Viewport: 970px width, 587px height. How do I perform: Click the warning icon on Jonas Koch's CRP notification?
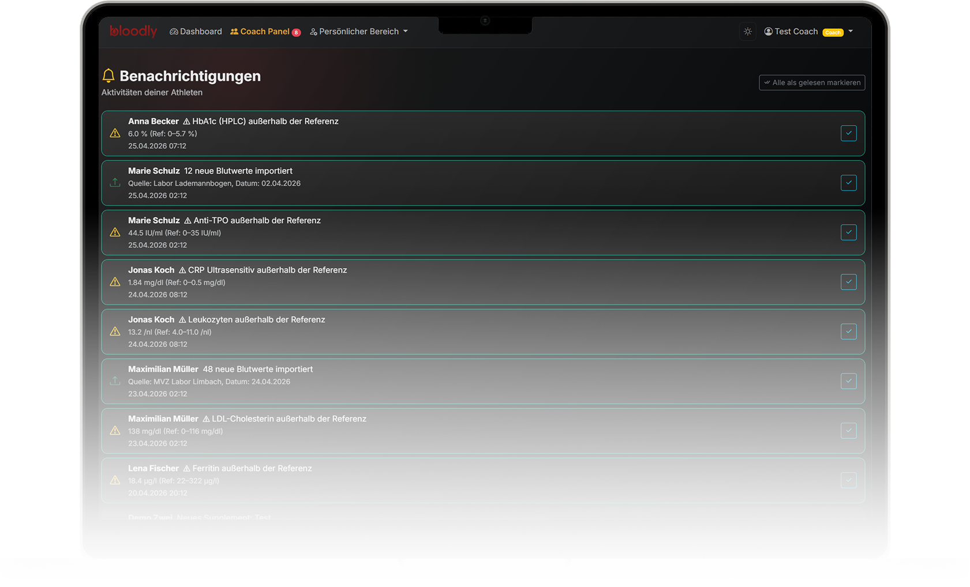(x=114, y=282)
